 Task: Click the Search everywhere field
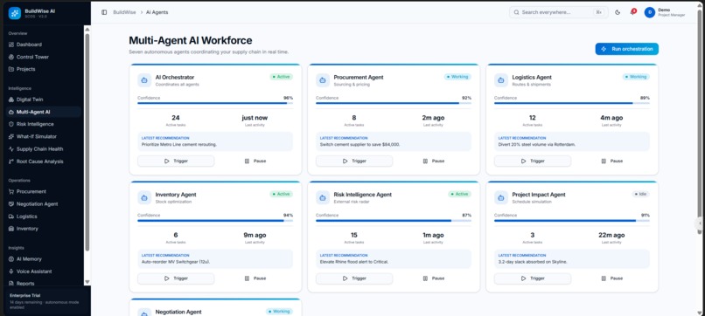click(558, 12)
